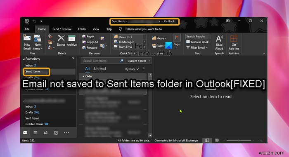The width and height of the screenshot is (289, 157).
Task: Switch to Calendar view
Action: coord(36,133)
